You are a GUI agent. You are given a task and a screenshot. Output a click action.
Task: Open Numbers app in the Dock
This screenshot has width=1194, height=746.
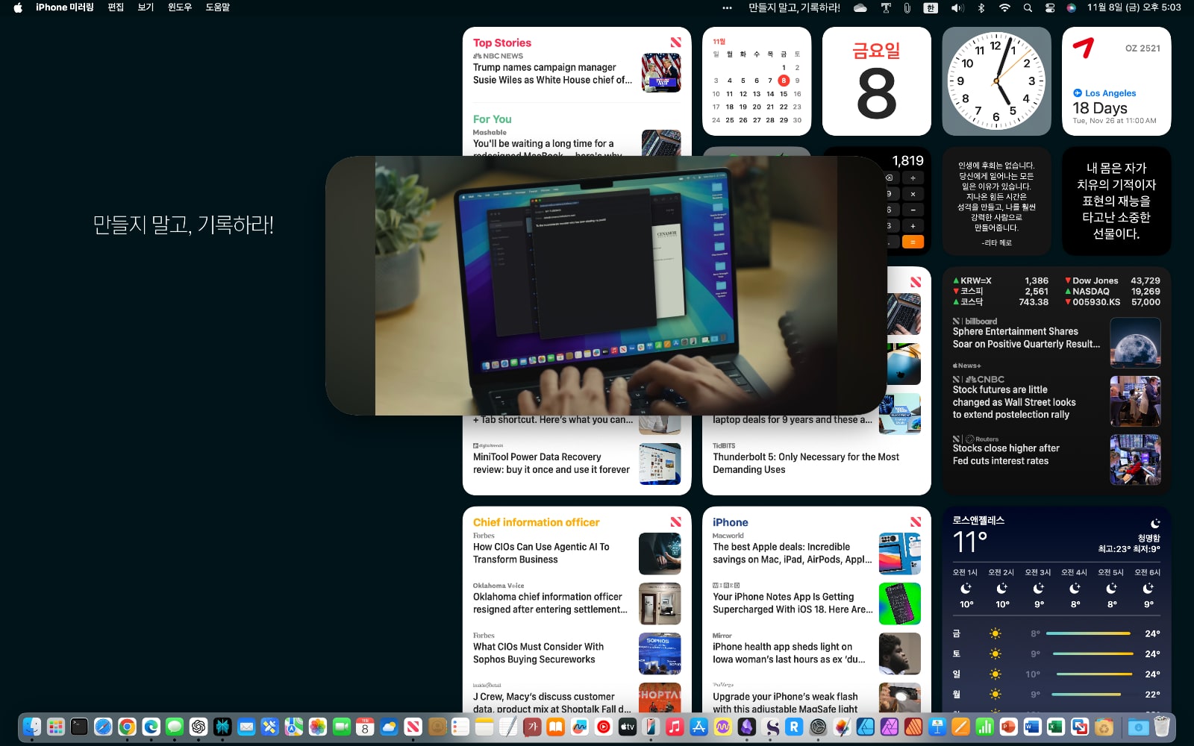985,727
